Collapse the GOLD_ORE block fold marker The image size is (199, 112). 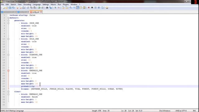pos(8,39)
